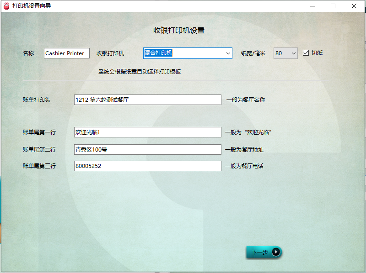Maximize the printer setup wizard window
Image resolution: width=366 pixels, height=273 pixels.
[x=333, y=6]
